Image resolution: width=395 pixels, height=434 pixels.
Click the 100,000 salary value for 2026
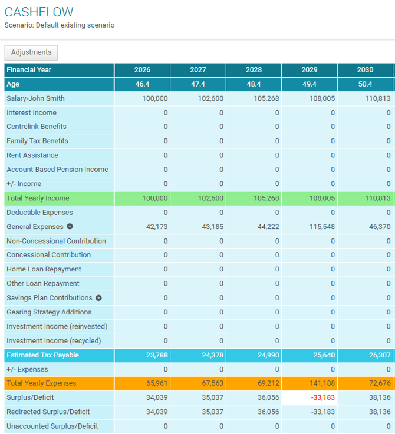(155, 98)
